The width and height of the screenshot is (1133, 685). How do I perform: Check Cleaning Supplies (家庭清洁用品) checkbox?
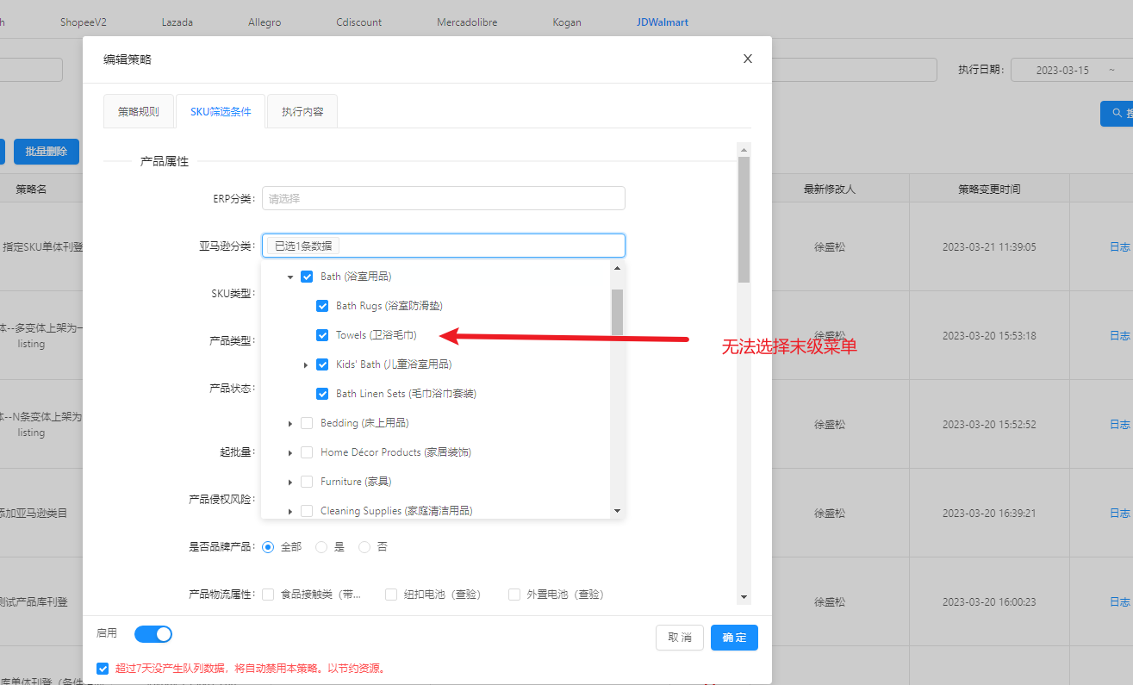307,511
